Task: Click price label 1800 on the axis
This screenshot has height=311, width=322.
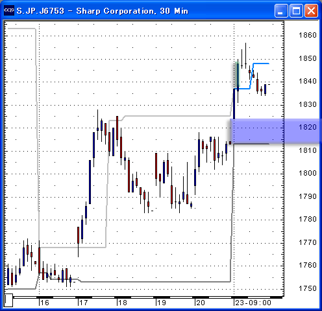Action: point(308,173)
